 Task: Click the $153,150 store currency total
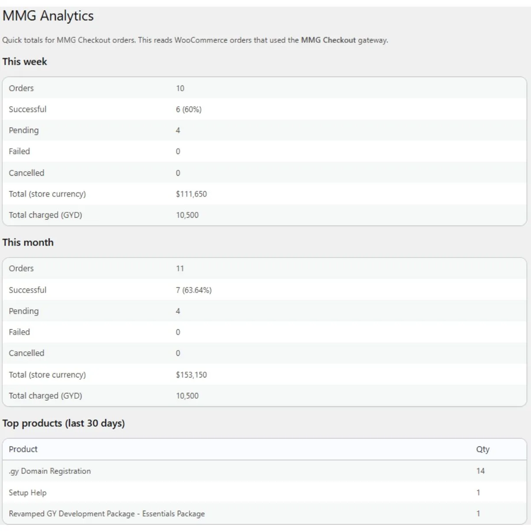pyautogui.click(x=191, y=375)
